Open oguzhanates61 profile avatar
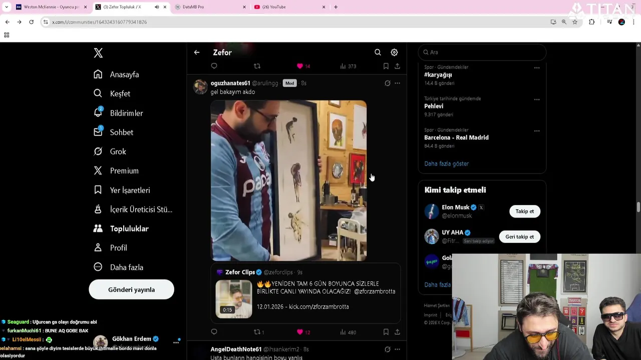This screenshot has height=360, width=641. pos(200,86)
